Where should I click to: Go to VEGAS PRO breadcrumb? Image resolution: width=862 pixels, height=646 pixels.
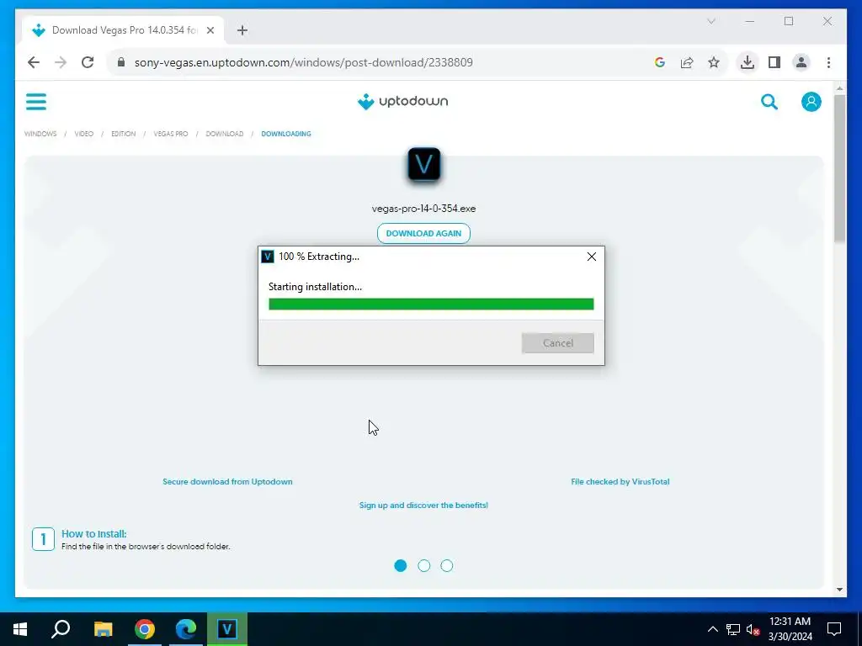[x=170, y=134]
